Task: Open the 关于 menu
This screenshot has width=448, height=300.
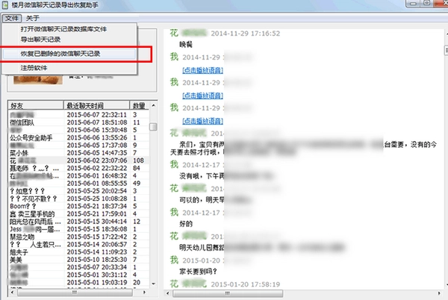Action: point(33,17)
